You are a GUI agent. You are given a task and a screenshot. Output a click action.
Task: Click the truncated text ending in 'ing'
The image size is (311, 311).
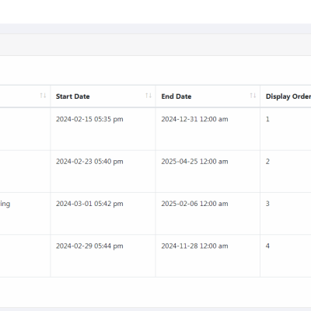5,204
